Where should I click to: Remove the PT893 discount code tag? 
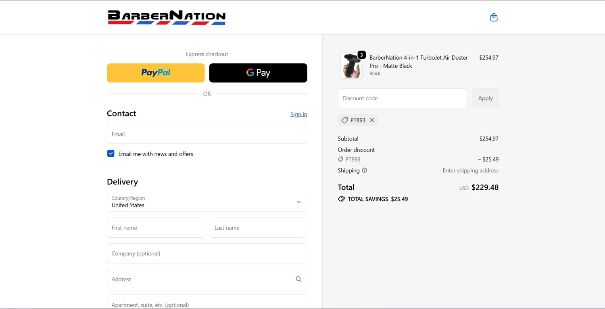(x=372, y=120)
